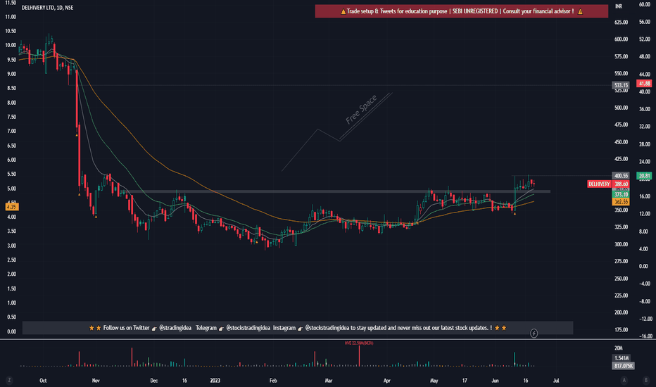Click the May label on time axis
The width and height of the screenshot is (656, 387).
(x=434, y=381)
